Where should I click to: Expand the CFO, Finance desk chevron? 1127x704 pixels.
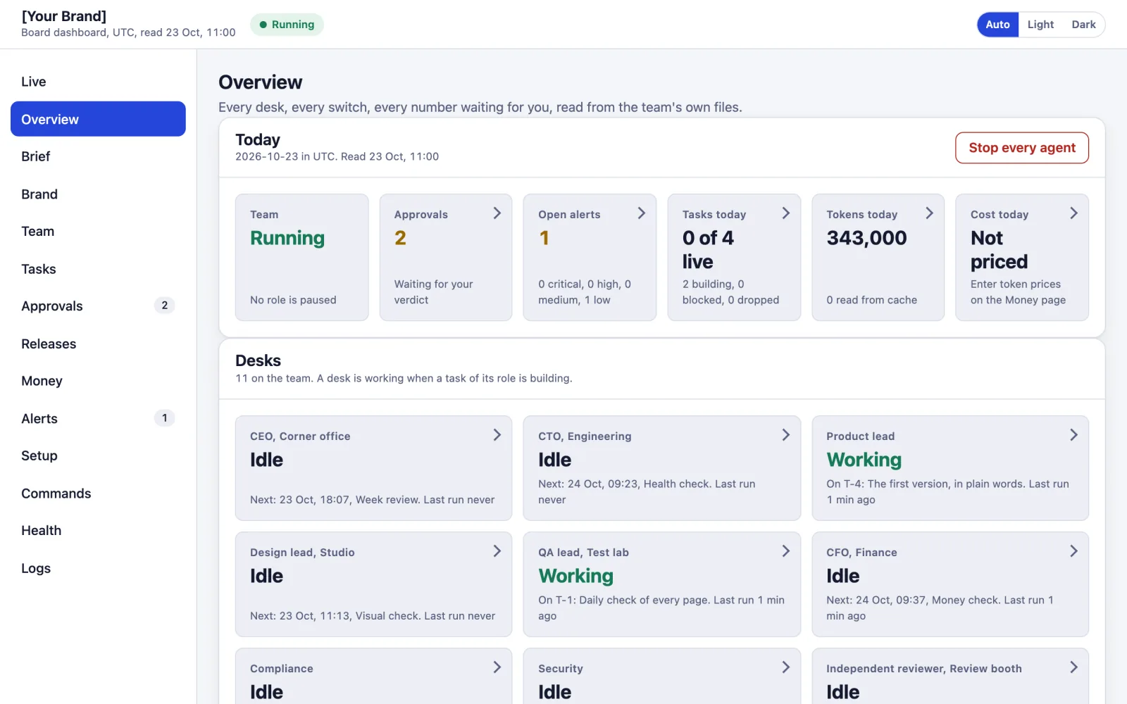1073,551
